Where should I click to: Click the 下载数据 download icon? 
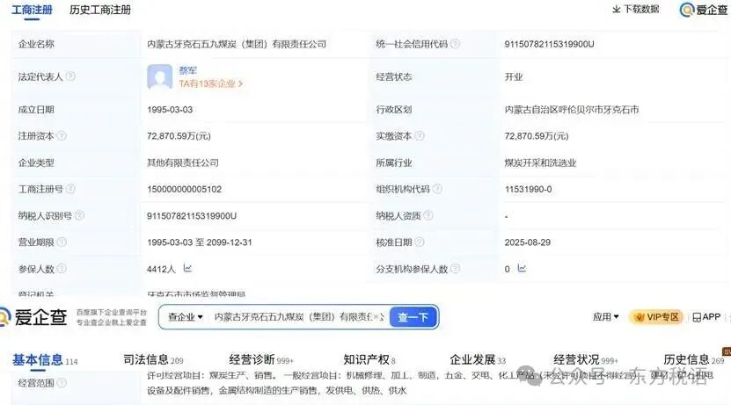pos(617,10)
